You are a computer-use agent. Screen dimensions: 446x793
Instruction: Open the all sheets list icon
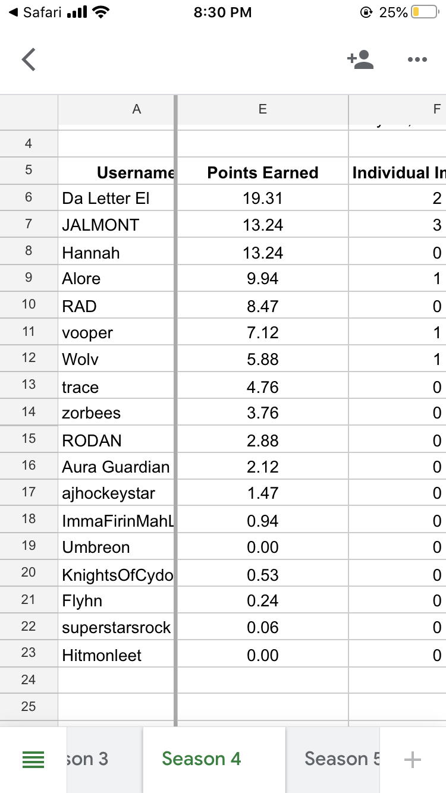(33, 759)
